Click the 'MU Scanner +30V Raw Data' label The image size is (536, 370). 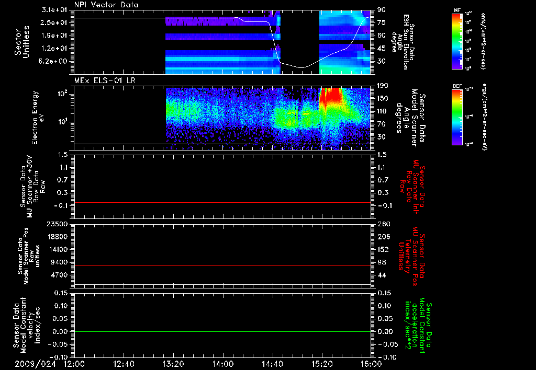tap(32, 187)
